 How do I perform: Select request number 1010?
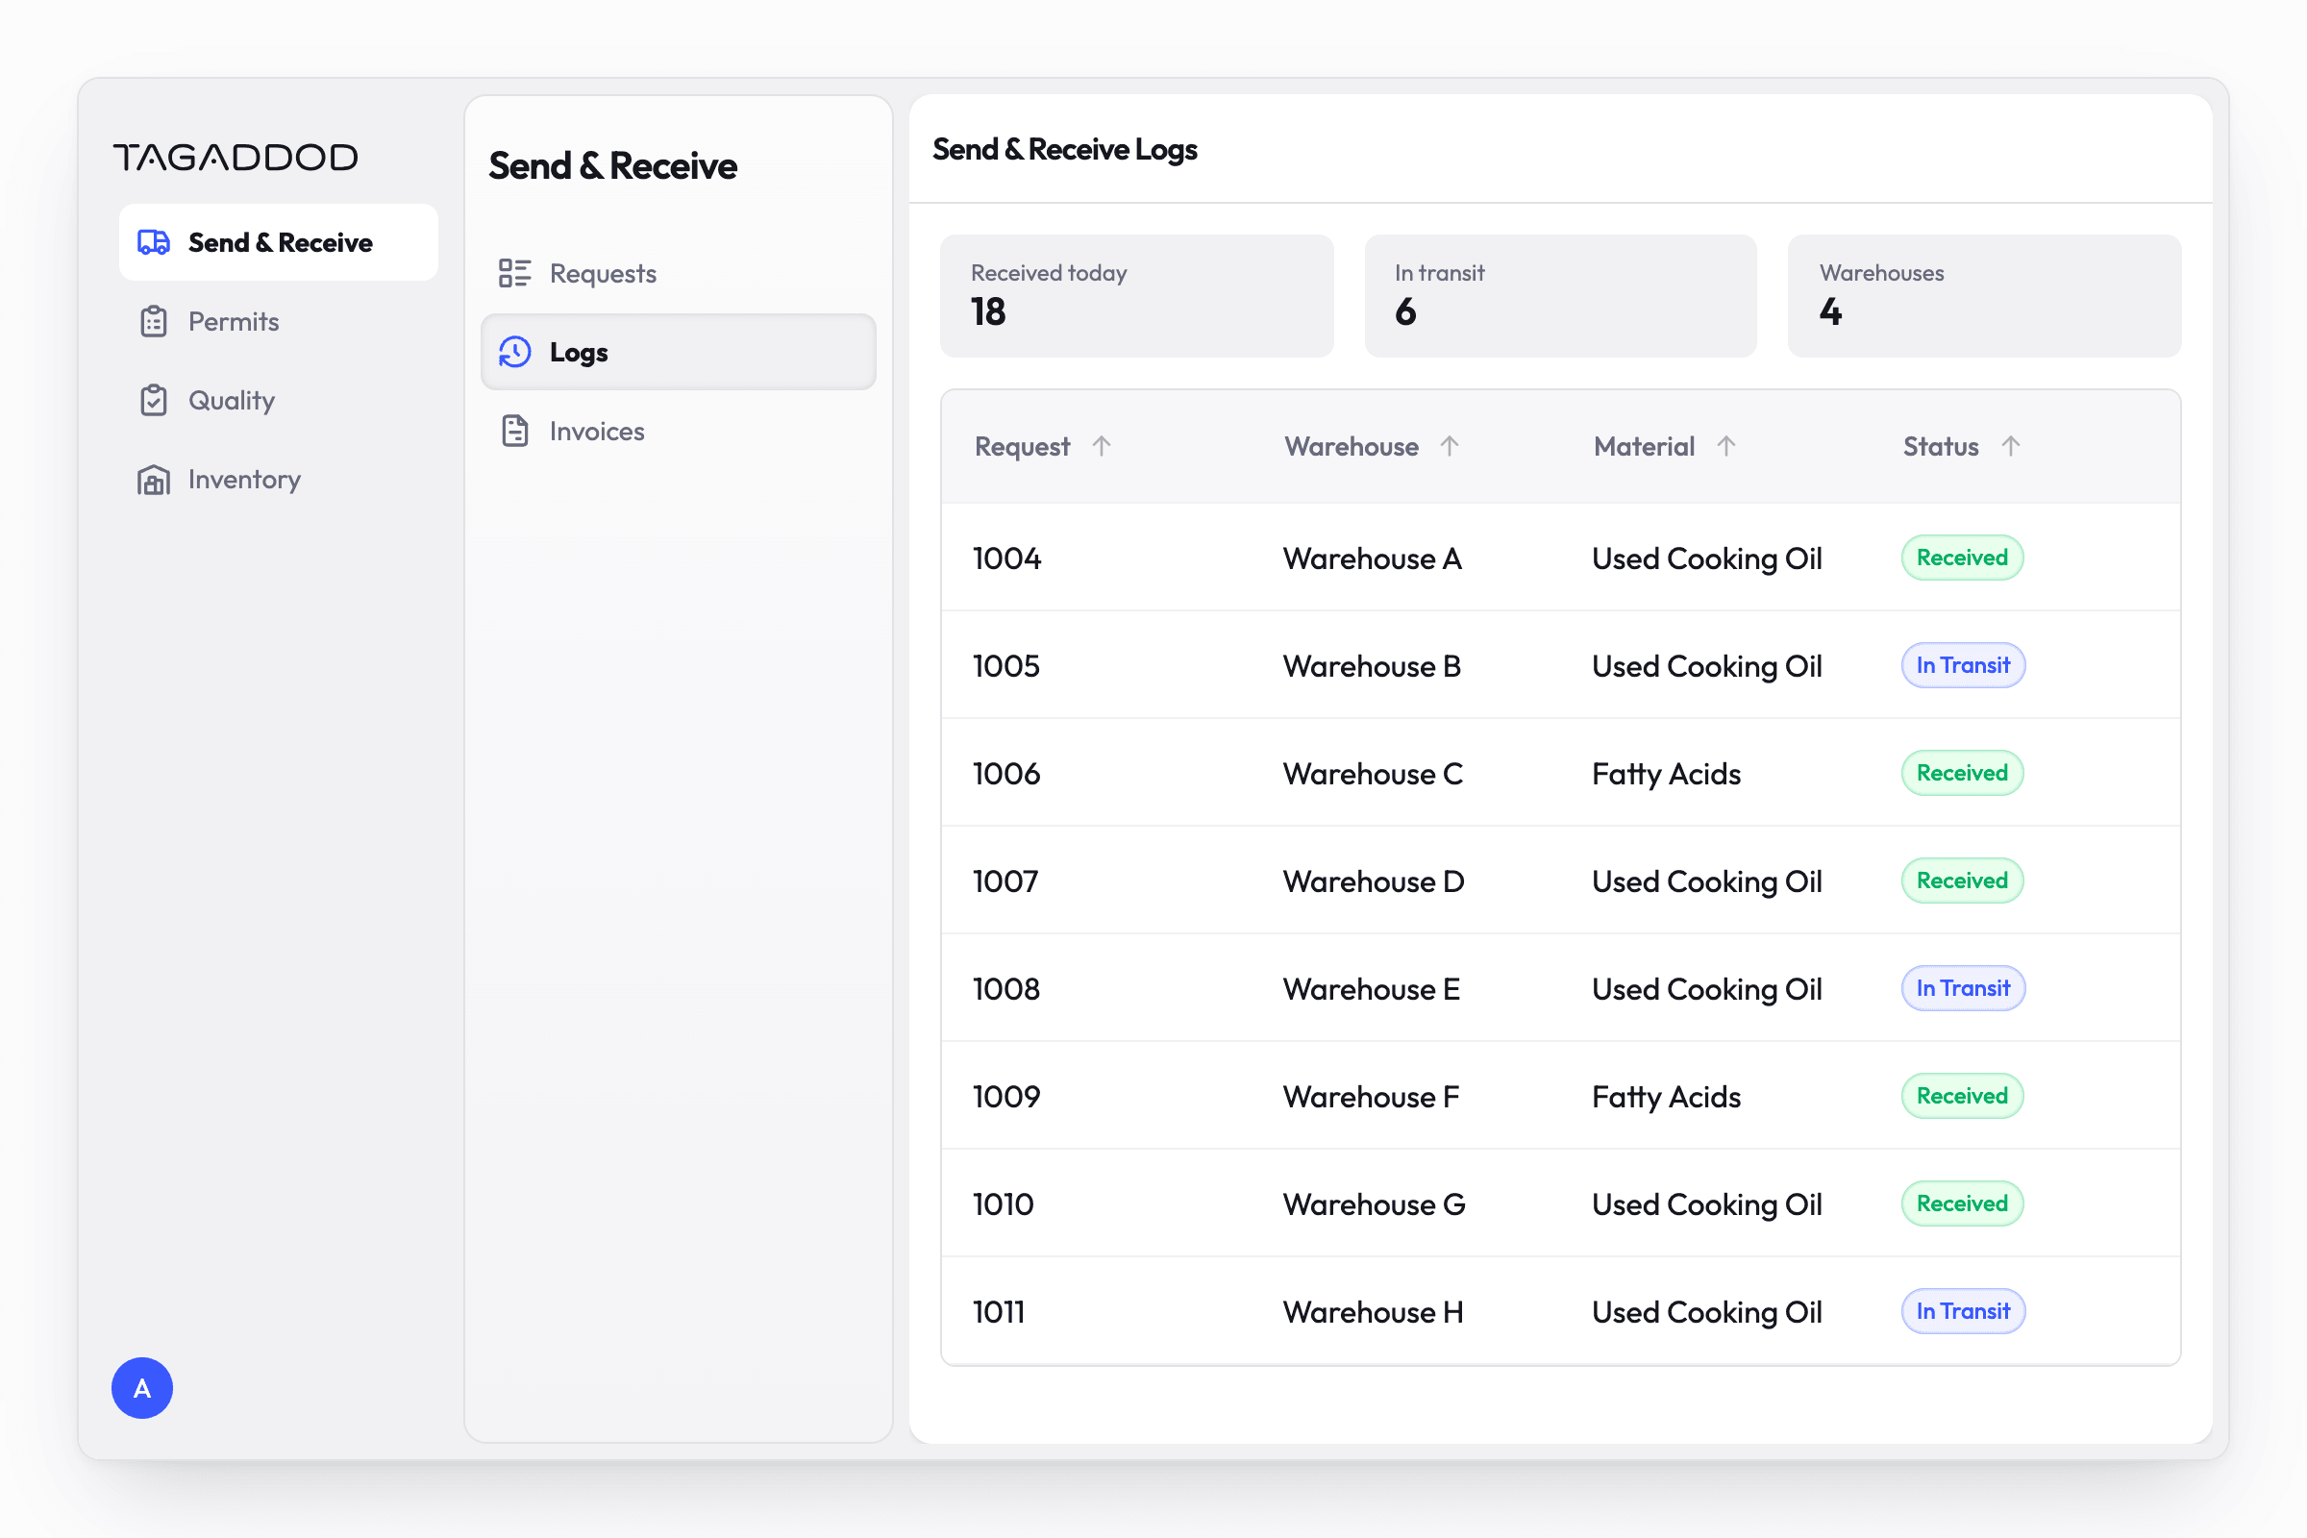(1004, 1204)
